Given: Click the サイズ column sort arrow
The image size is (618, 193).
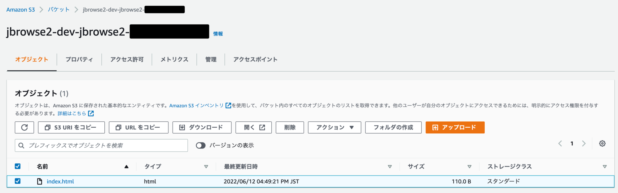Looking at the screenshot, I should coord(470,166).
